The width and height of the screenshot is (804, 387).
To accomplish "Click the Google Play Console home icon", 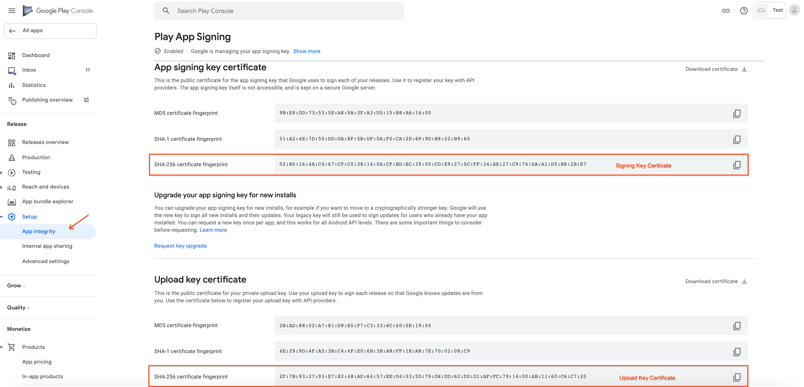I will coord(28,10).
